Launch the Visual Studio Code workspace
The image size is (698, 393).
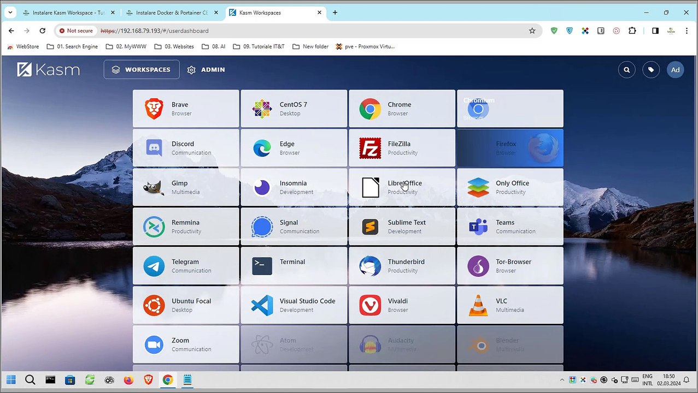pos(294,305)
